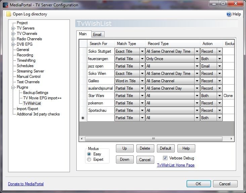Expand the TV Servers tree node

tap(13, 28)
